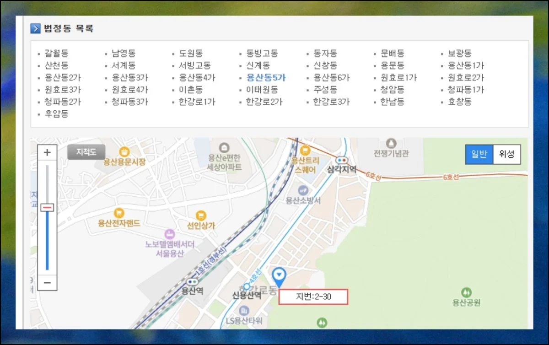The image size is (549, 345).
Task: Switch map to 위성 satellite view
Action: coord(507,154)
